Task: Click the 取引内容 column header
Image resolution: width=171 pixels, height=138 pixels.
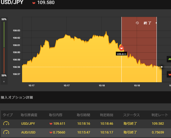Action: [x=56, y=115]
